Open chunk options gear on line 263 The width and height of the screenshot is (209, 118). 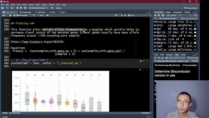pos(141,61)
